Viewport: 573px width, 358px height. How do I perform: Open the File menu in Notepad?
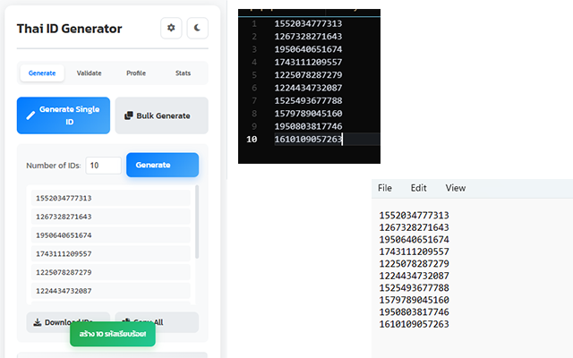(x=385, y=188)
